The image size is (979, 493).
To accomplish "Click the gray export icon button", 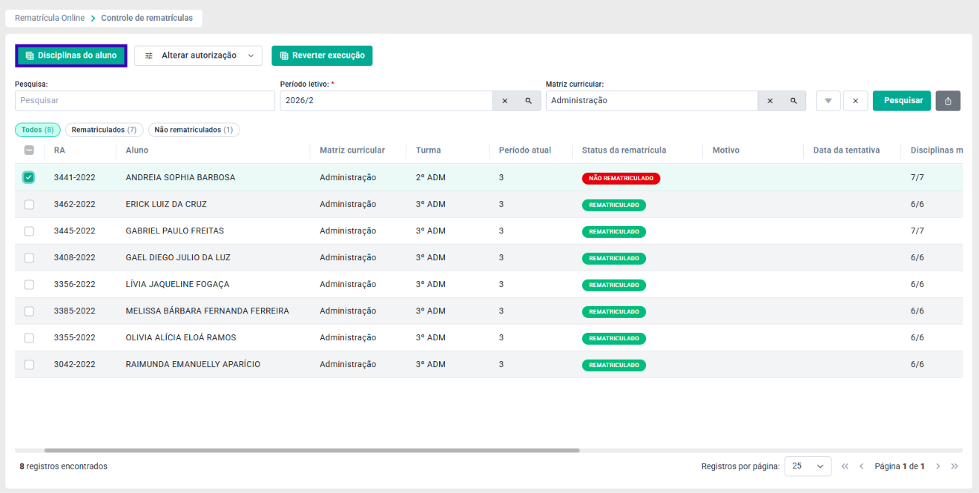I will click(x=948, y=101).
